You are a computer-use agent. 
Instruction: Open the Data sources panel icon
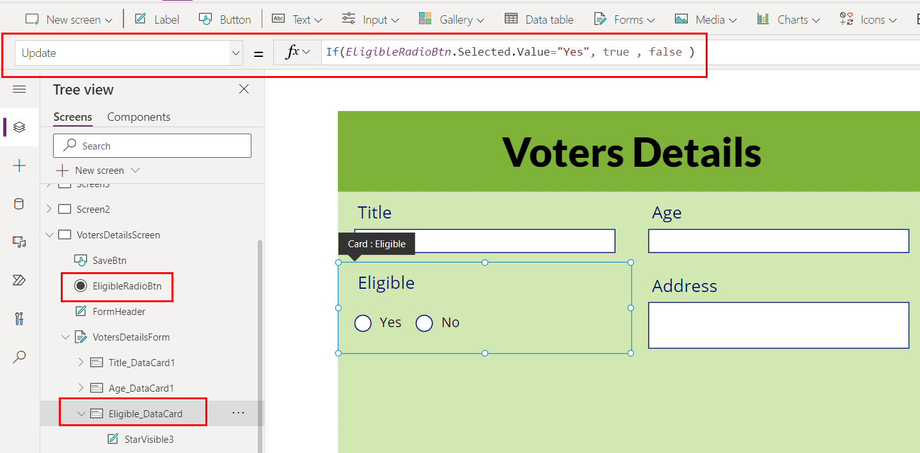click(x=19, y=204)
